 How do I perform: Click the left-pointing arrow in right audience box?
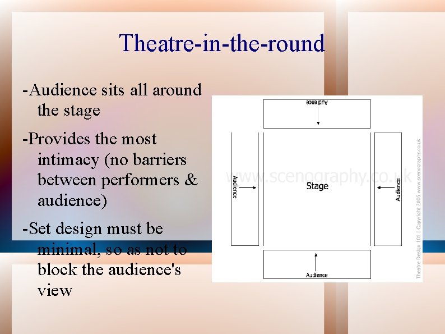tap(386, 187)
